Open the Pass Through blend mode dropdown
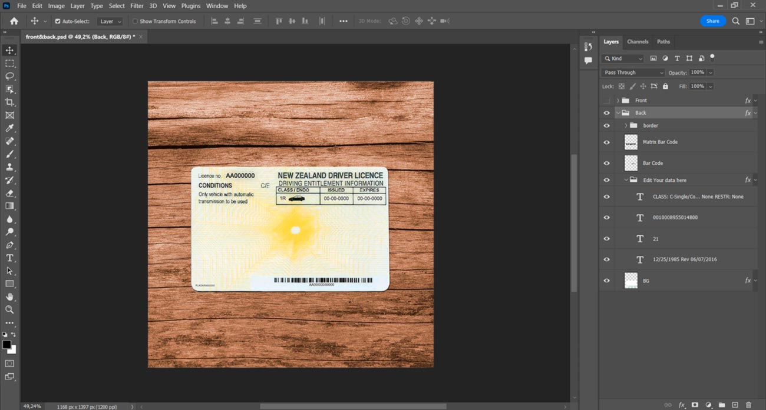The width and height of the screenshot is (766, 410). [632, 72]
